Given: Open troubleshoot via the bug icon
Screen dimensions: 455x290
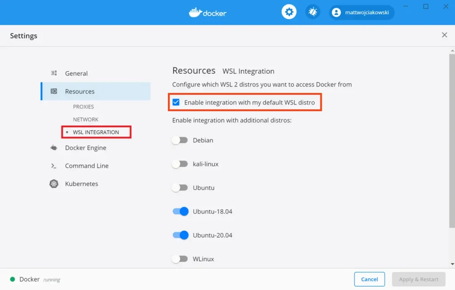Looking at the screenshot, I should tap(312, 12).
